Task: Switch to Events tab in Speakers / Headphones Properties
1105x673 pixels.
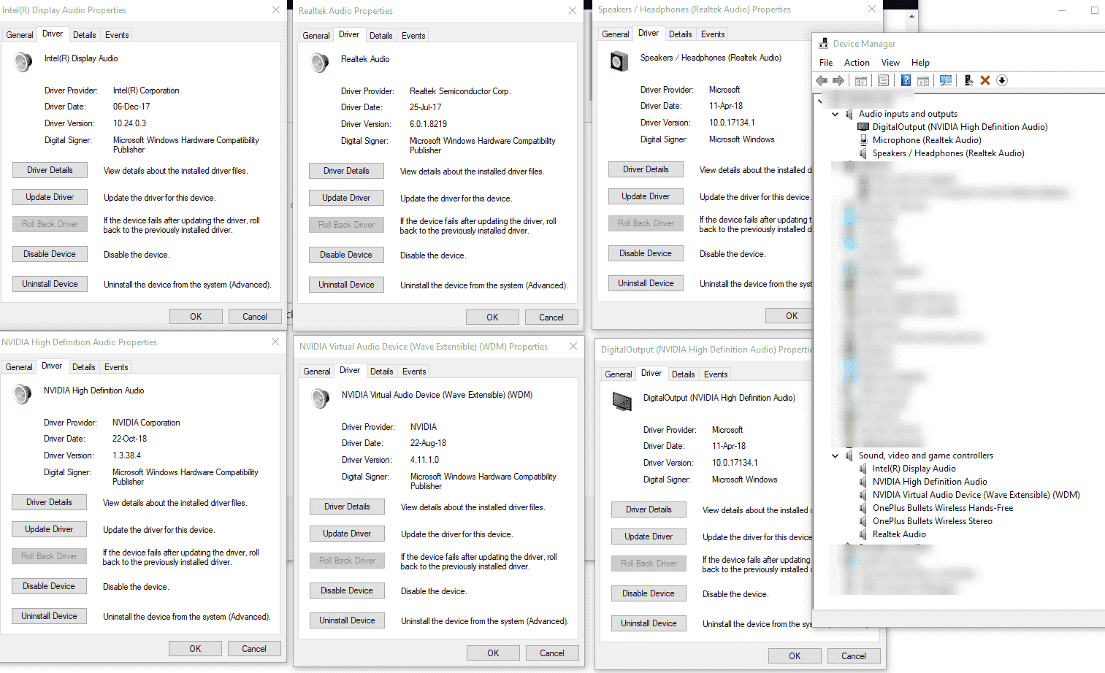Action: (713, 34)
